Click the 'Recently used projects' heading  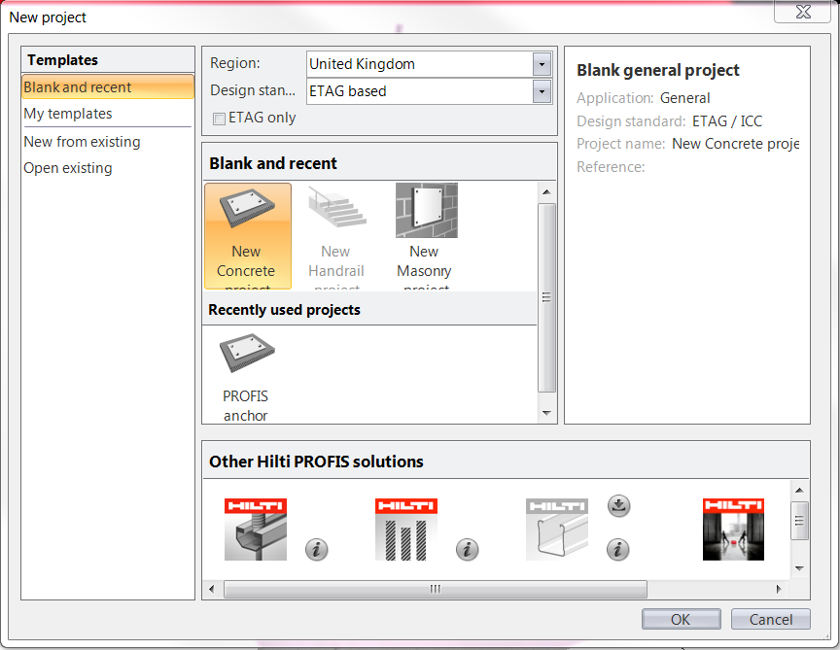(285, 310)
